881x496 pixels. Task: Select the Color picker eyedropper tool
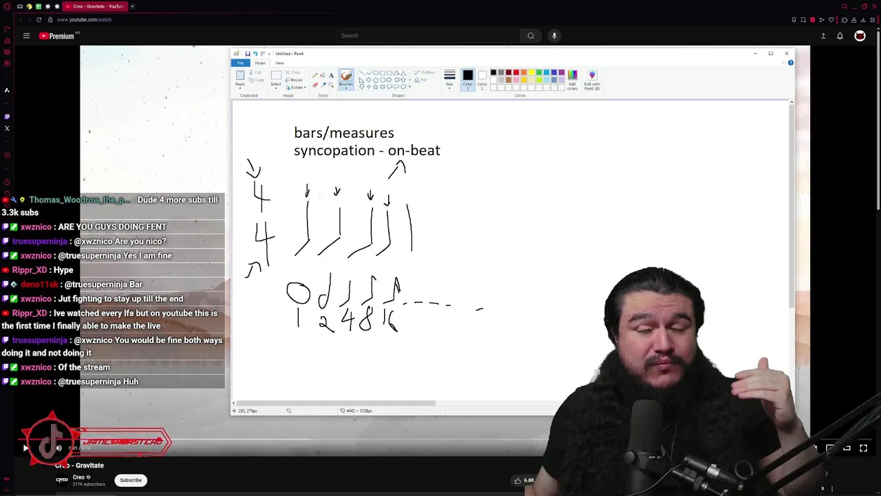click(x=323, y=85)
